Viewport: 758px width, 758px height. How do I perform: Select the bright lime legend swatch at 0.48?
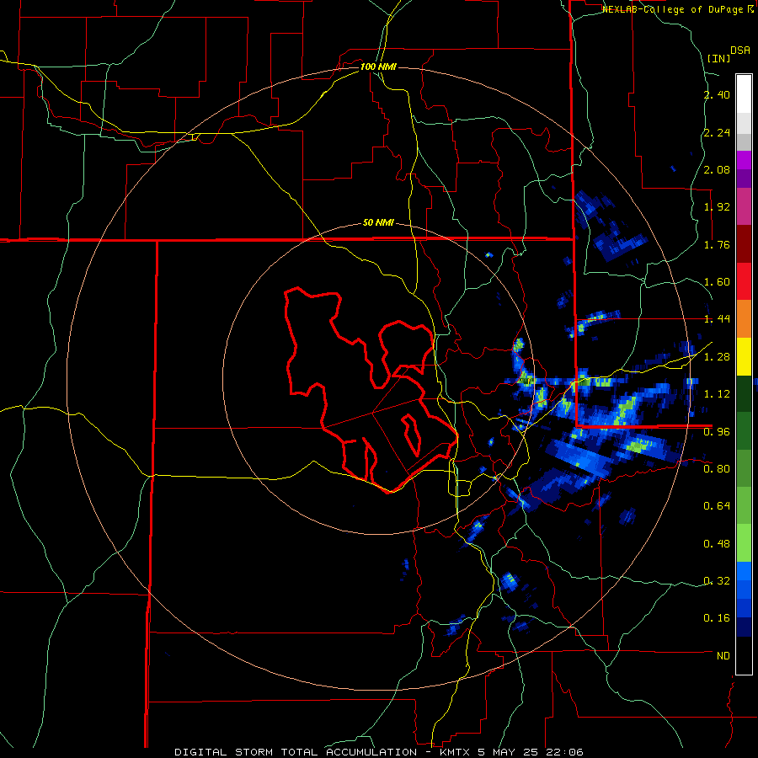pyautogui.click(x=744, y=543)
